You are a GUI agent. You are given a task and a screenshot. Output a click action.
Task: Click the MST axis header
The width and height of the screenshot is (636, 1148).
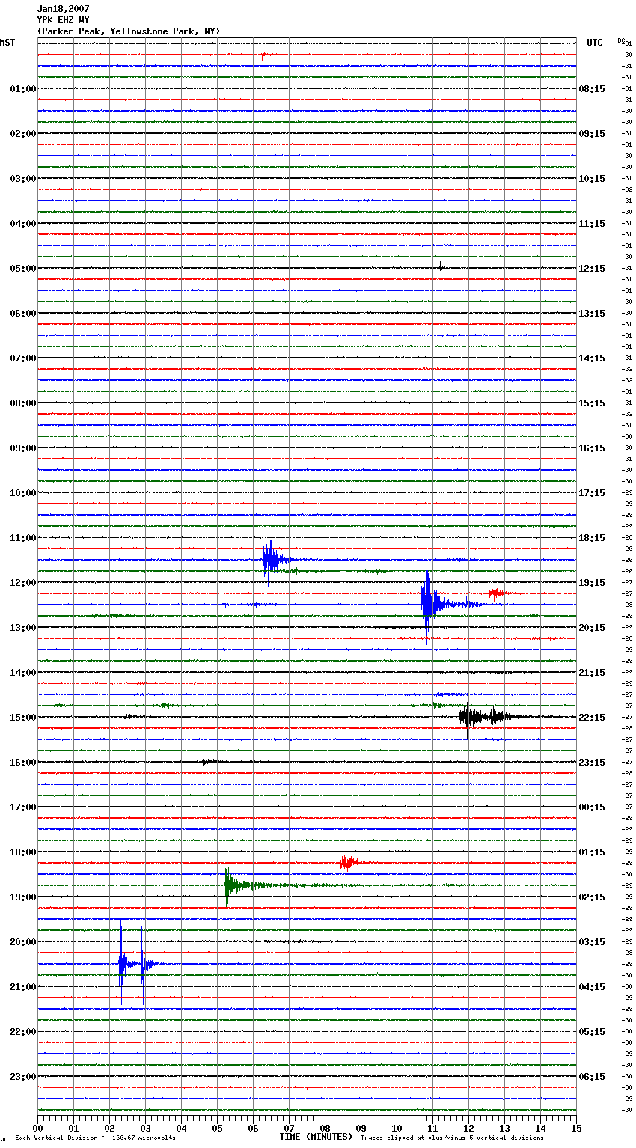(7, 43)
